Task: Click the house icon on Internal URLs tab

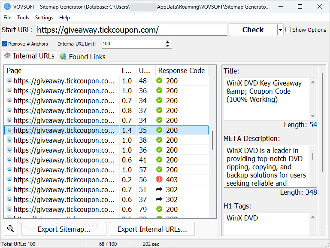Action: (7, 55)
